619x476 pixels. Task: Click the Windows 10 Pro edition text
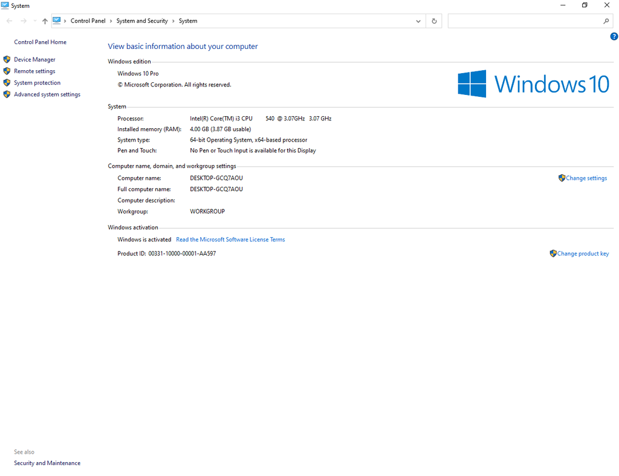click(x=138, y=73)
